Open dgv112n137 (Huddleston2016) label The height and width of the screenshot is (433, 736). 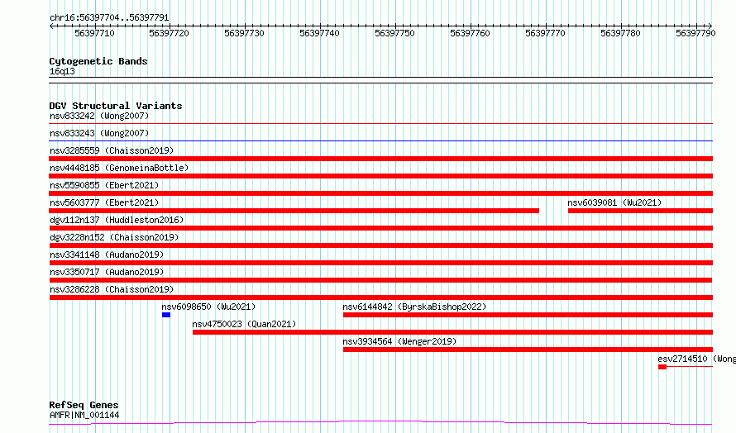(117, 220)
